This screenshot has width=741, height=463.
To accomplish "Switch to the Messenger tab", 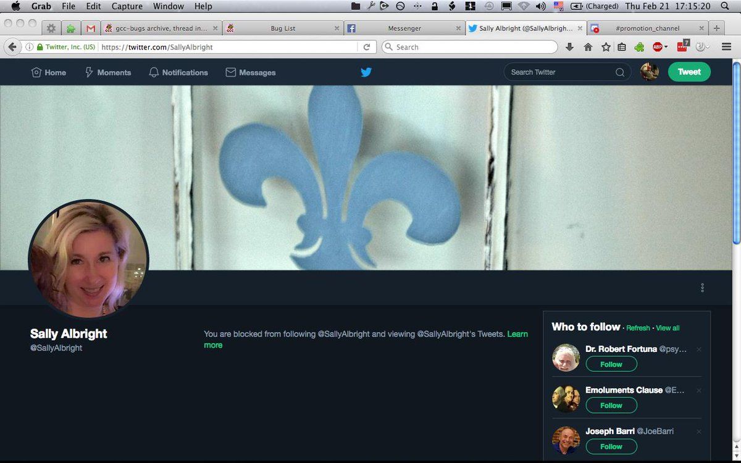I will (404, 28).
